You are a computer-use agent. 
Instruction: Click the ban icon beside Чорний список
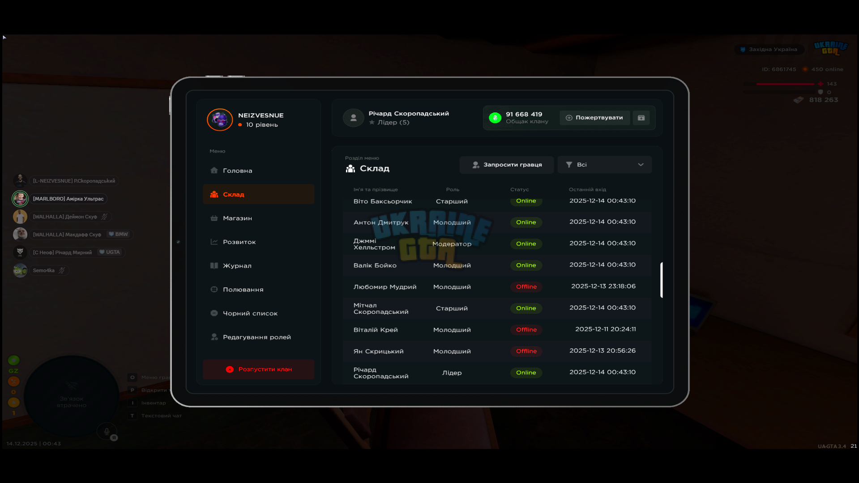214,313
